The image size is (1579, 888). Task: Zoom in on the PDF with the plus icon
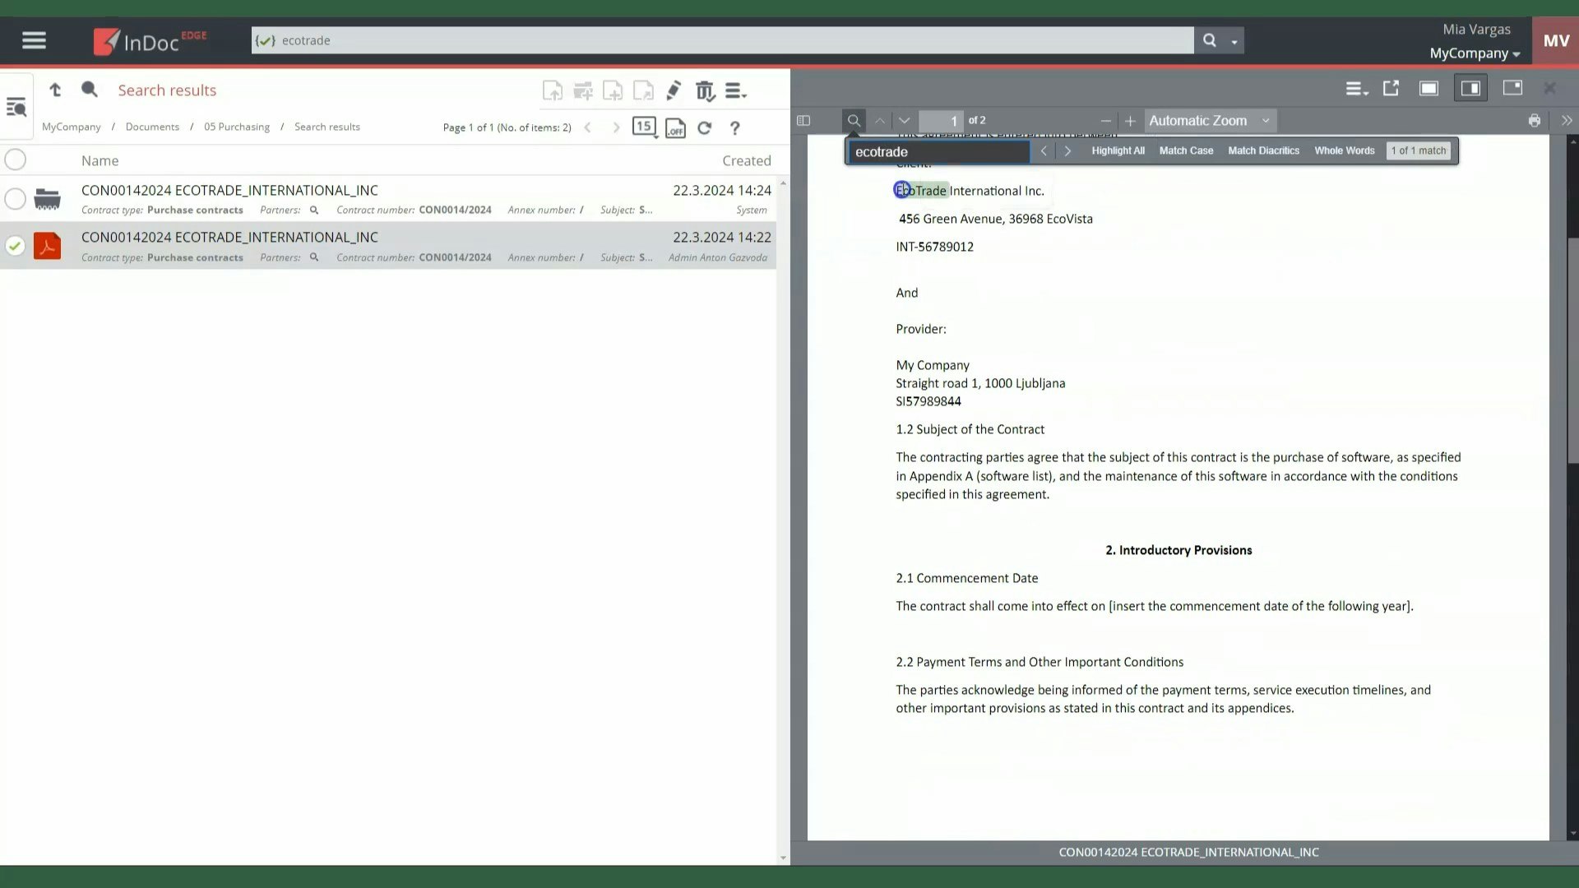click(1130, 121)
